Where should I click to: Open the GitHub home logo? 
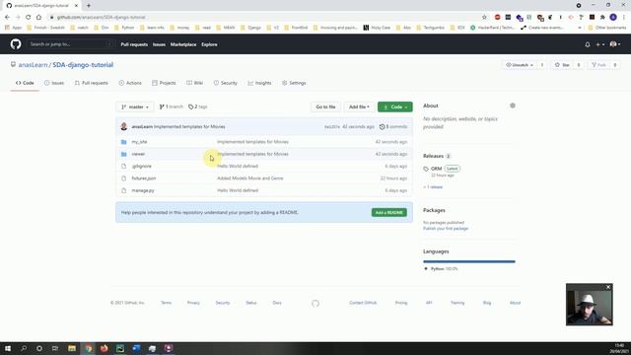[16, 44]
